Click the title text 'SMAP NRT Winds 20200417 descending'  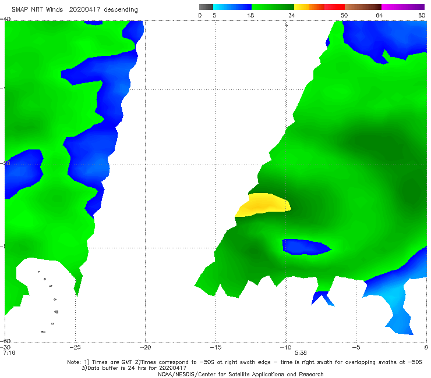[x=75, y=10]
